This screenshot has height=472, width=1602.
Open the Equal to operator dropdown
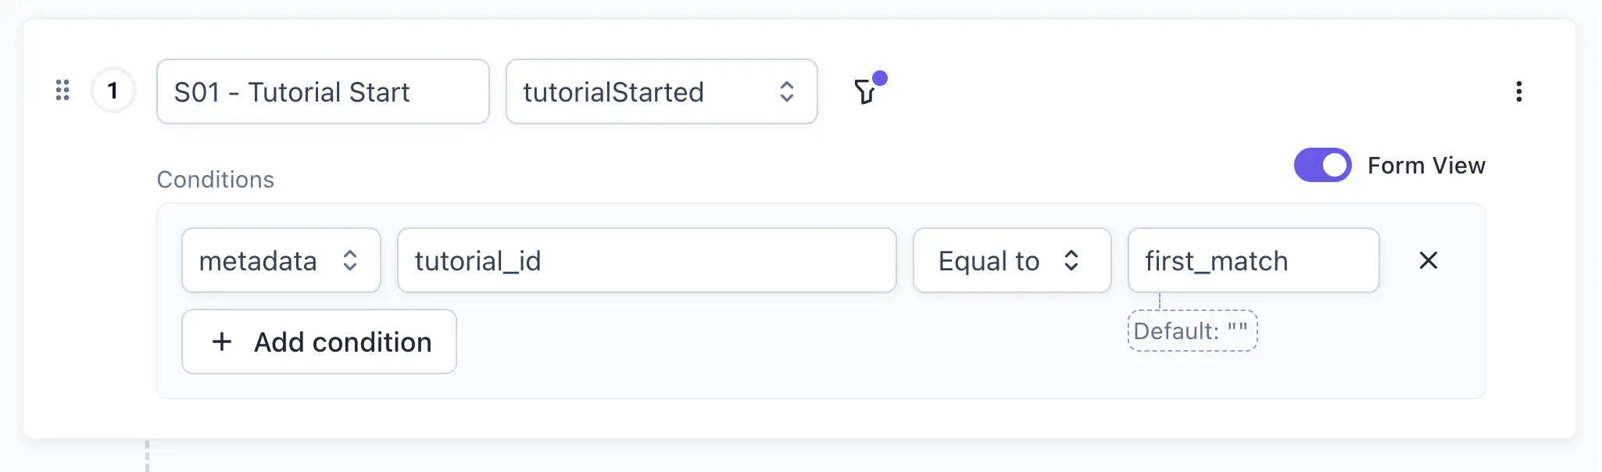click(x=1012, y=260)
